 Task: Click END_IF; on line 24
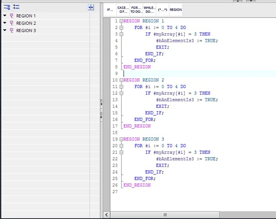click(154, 172)
